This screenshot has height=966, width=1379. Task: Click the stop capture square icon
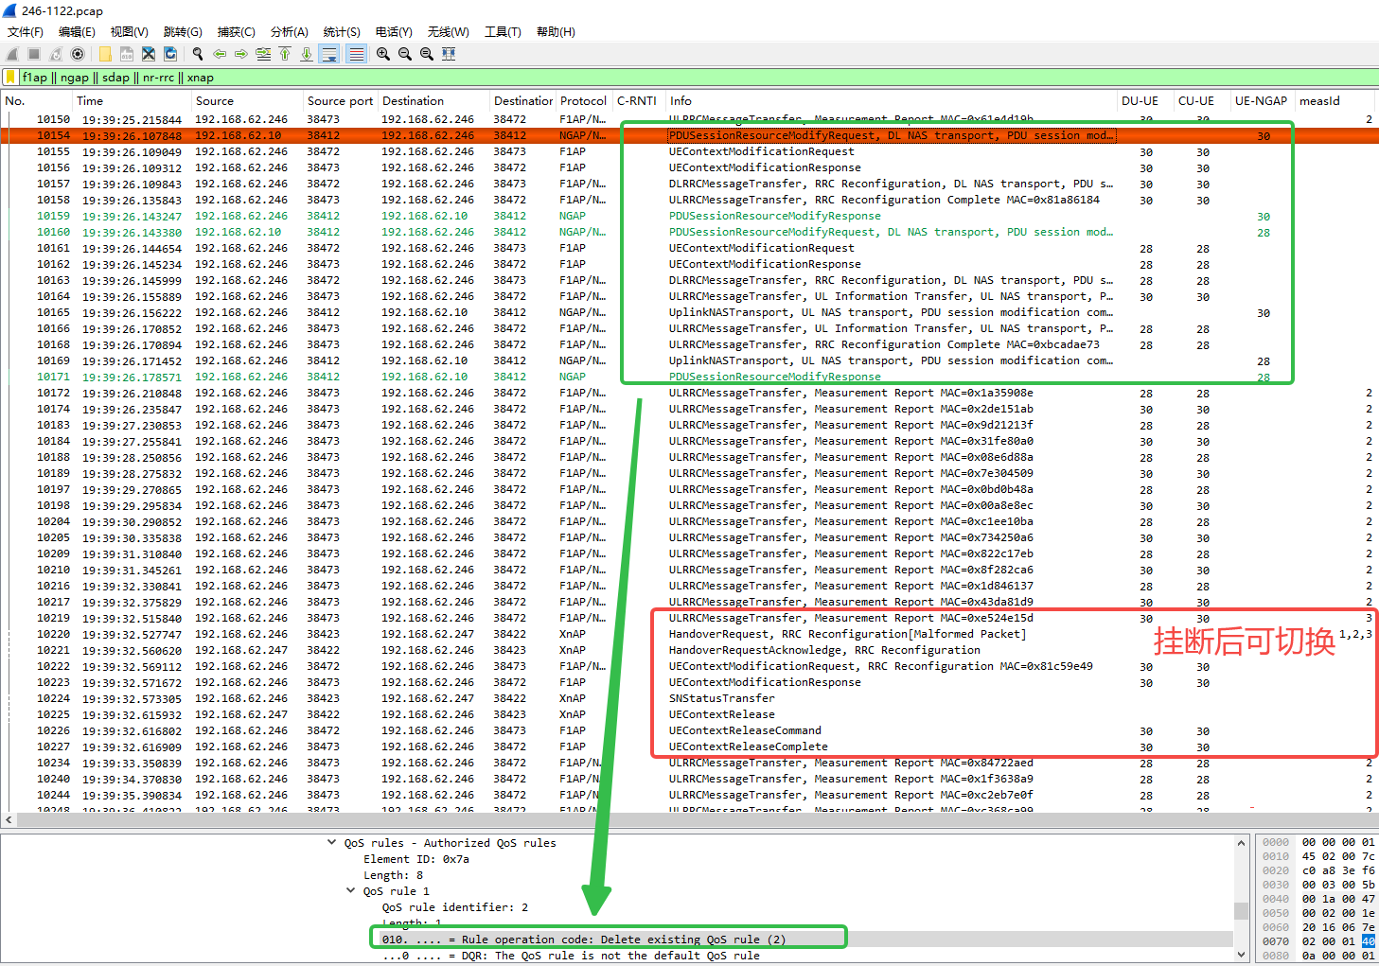pyautogui.click(x=33, y=54)
